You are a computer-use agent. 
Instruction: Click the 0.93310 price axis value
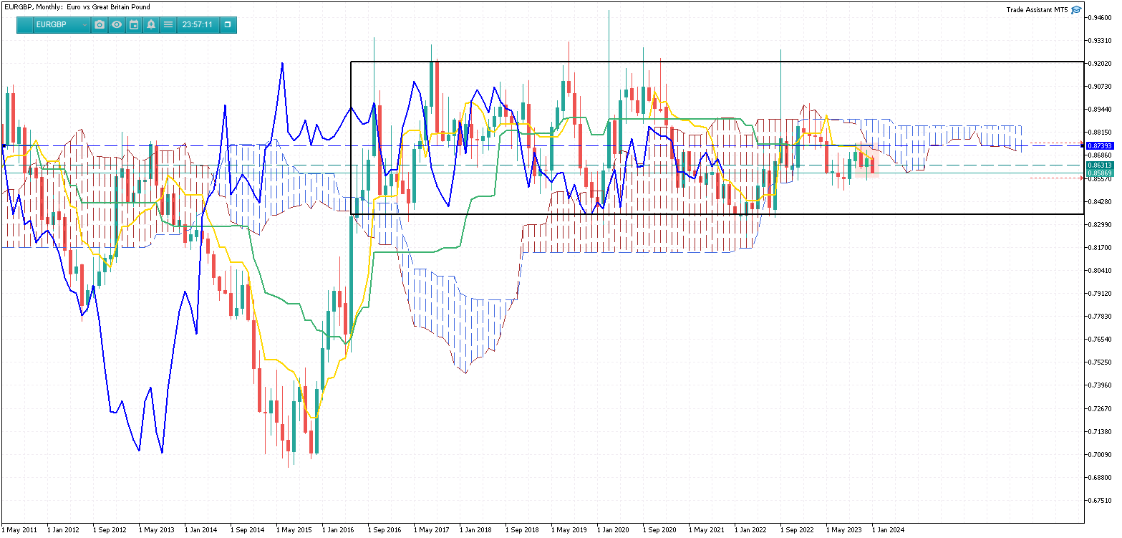pos(1101,41)
